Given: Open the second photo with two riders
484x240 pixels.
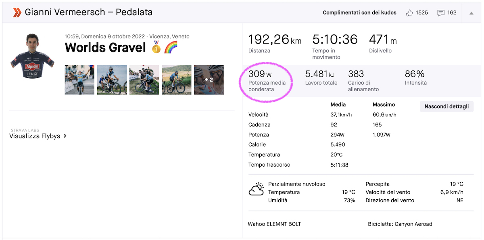Looking at the screenshot, I should point(112,80).
